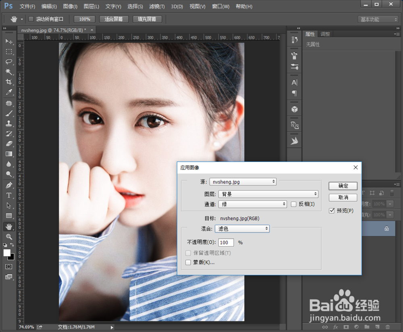This screenshot has height=332, width=403.
Task: Open the Blending dropdown showing 滤色
Action: pos(242,229)
